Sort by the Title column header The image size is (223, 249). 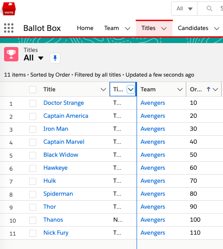tap(49, 90)
